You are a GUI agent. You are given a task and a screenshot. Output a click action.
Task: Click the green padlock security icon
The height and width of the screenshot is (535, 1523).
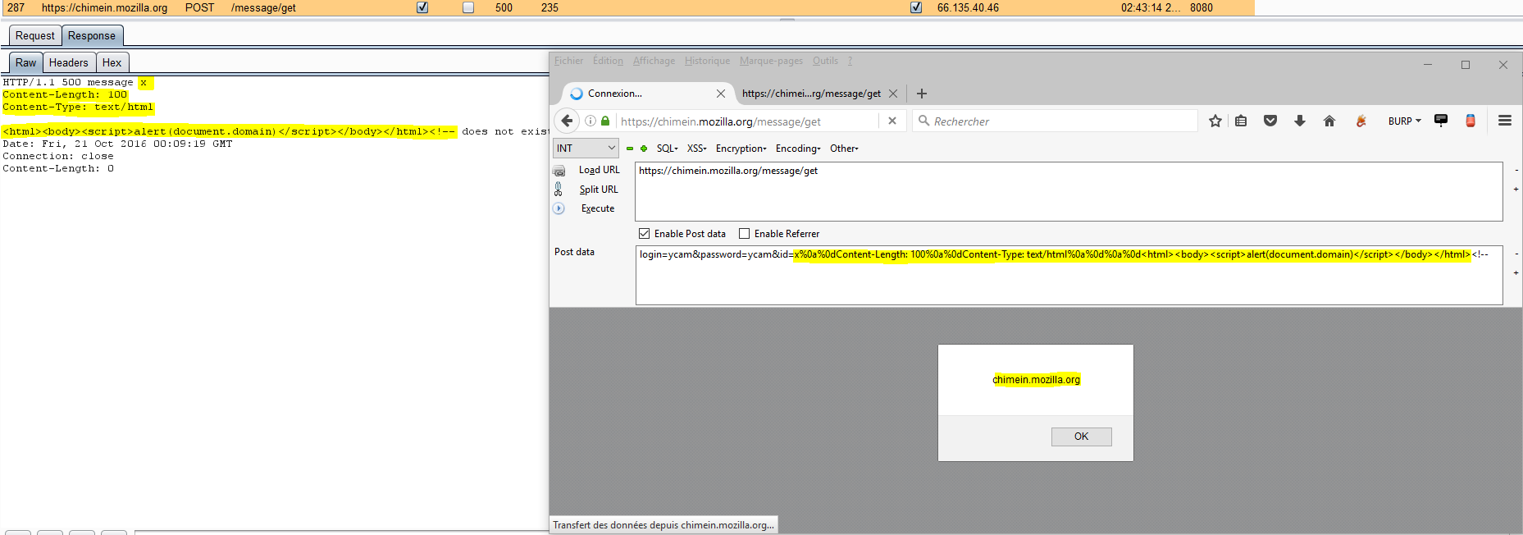pyautogui.click(x=605, y=121)
